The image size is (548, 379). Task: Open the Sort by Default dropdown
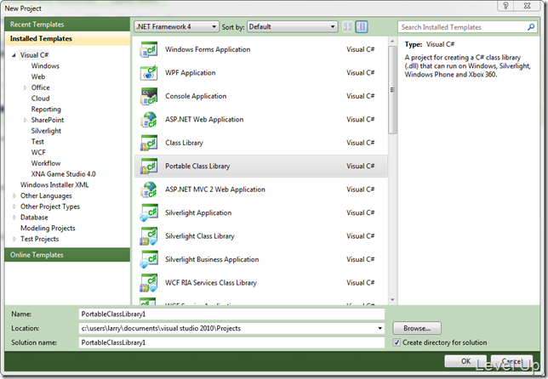pos(292,26)
